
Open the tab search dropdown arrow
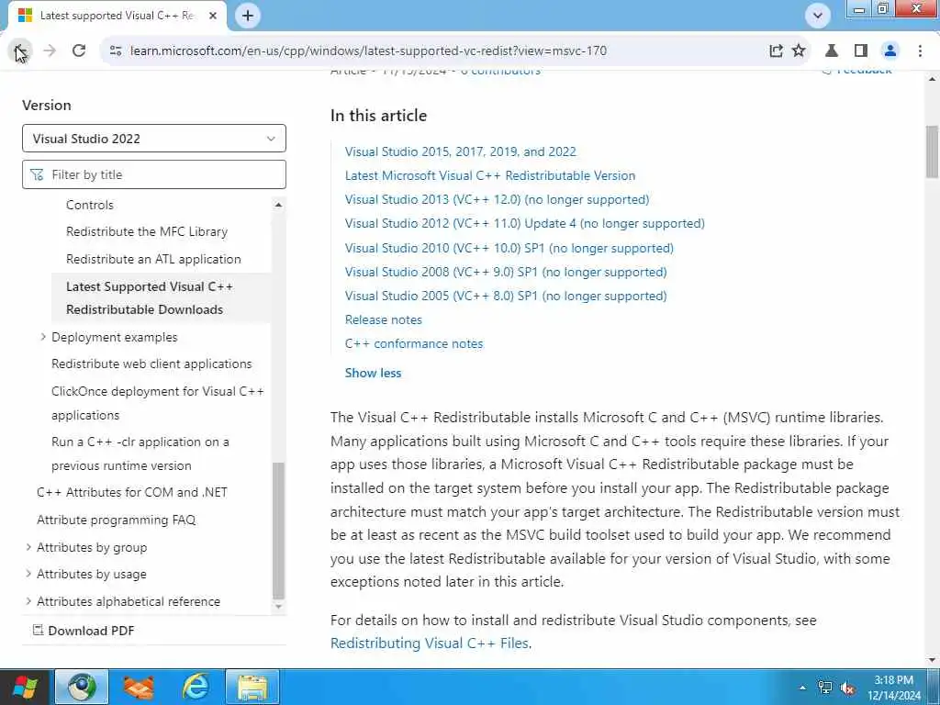pos(817,16)
